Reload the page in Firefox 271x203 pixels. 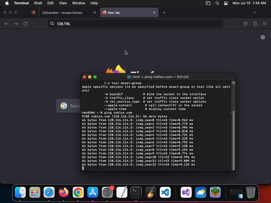click(25, 24)
